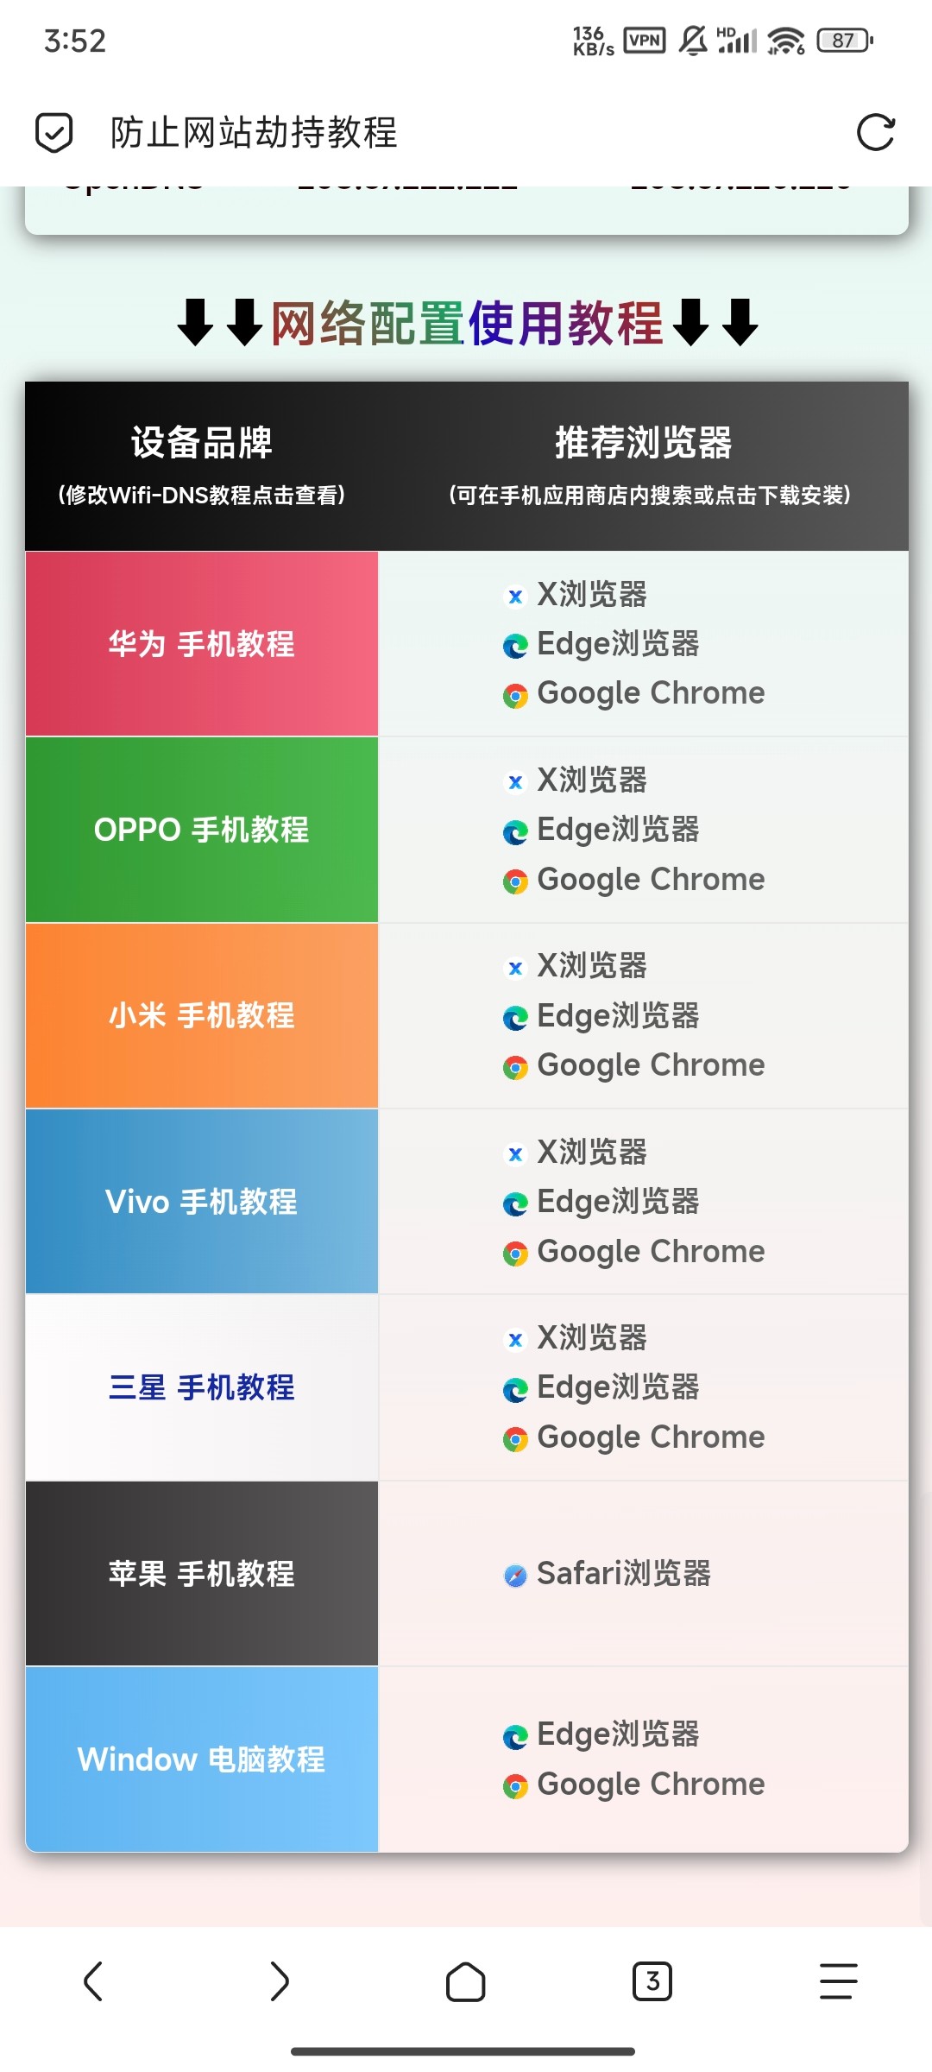The width and height of the screenshot is (932, 2072).
Task: Open the browser hamburger menu
Action: pos(838,1980)
